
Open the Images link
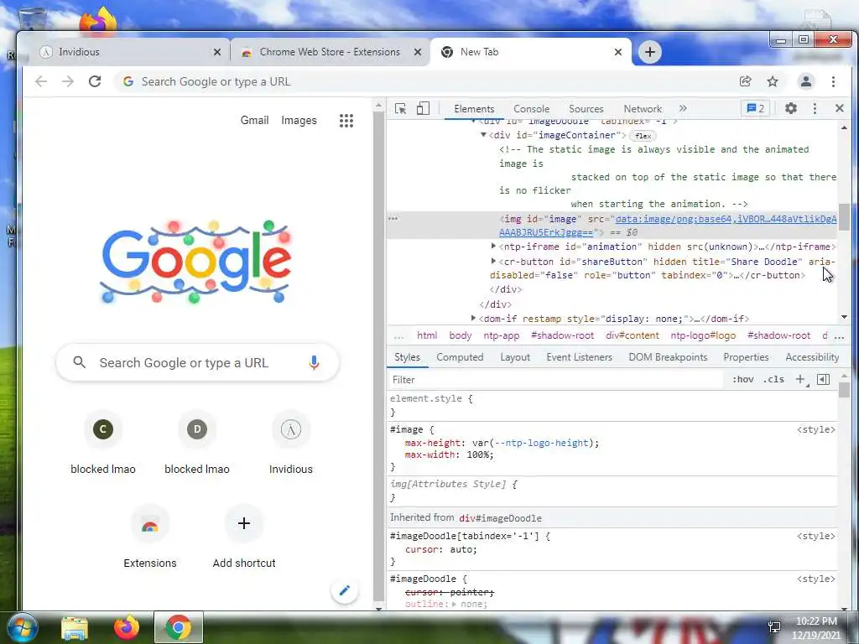click(299, 120)
